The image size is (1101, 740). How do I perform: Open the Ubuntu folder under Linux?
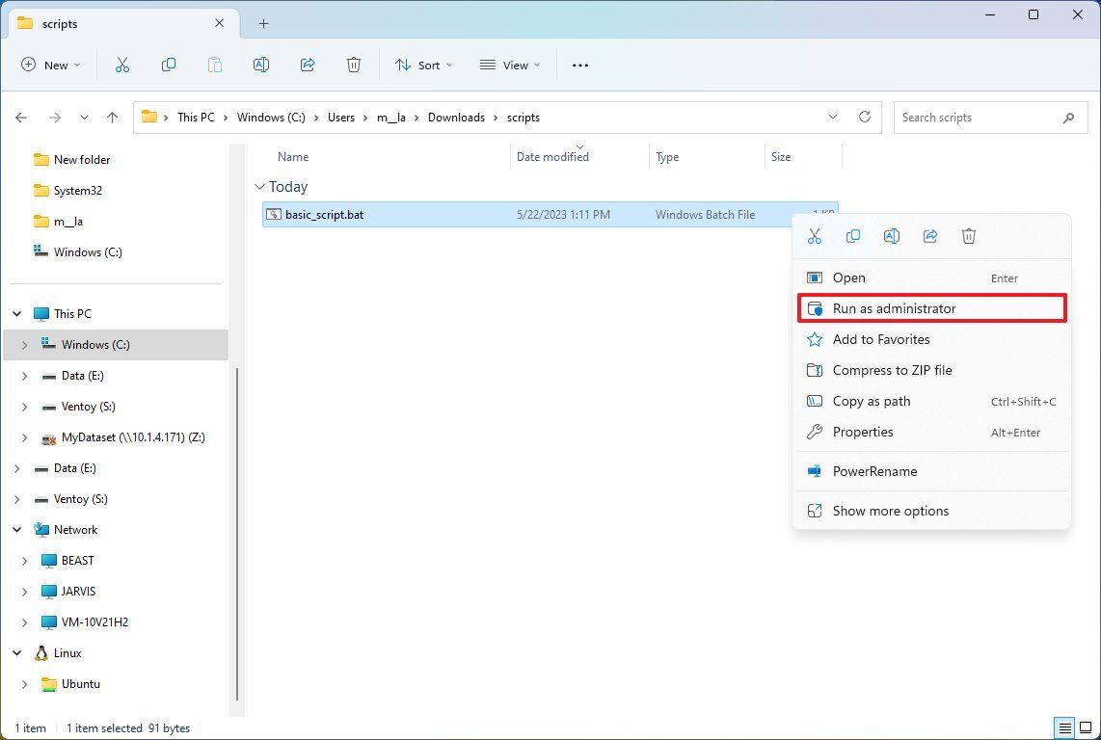coord(80,684)
